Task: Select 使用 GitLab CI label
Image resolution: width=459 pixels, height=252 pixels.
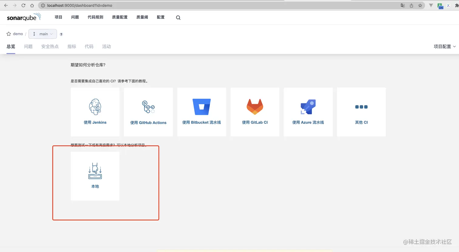Action: click(x=255, y=122)
